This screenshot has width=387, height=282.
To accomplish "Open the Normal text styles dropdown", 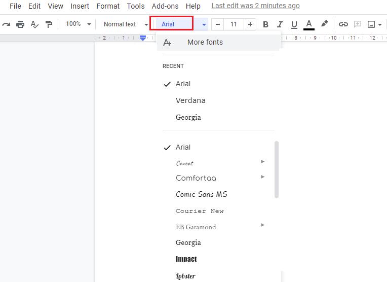I will [126, 24].
